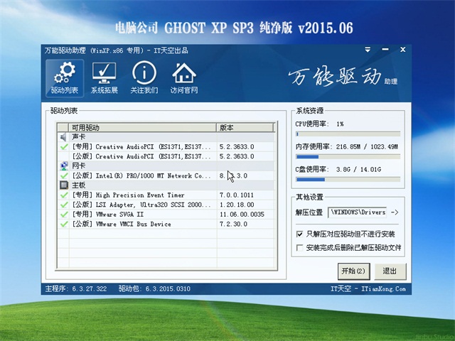Open the 系统拓展 system extension section
Screen dimensions: 455x341
105,78
